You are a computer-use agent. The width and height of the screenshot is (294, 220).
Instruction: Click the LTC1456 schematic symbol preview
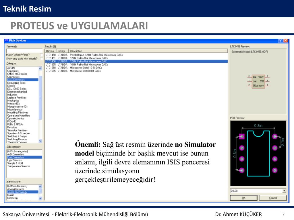click(x=258, y=81)
